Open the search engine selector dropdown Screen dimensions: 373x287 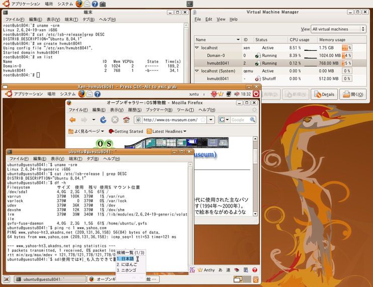[x=224, y=120]
